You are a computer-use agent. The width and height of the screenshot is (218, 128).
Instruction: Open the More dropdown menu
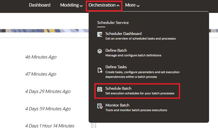click(132, 5)
